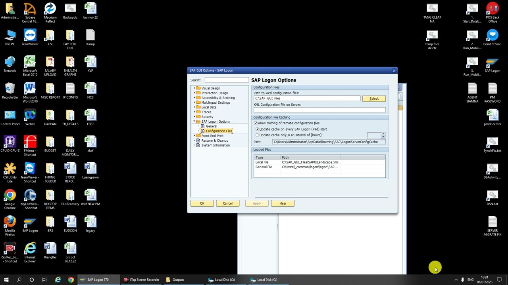Open the Webex desktop icon
The height and width of the screenshot is (285, 508).
[30, 118]
